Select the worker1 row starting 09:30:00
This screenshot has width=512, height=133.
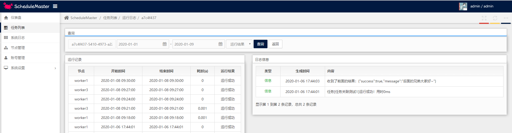click(155, 81)
